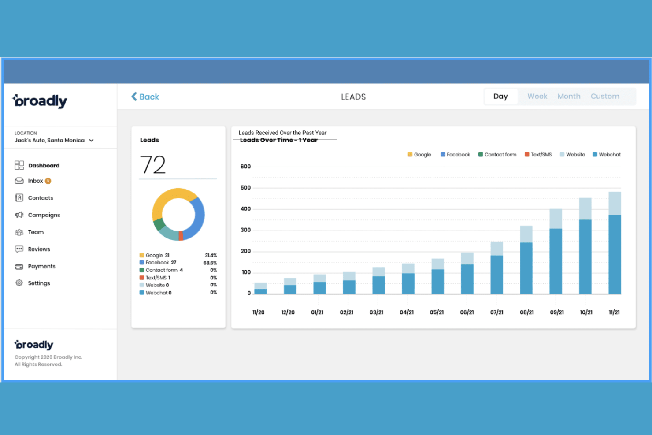This screenshot has width=652, height=435.
Task: Expand the location dropdown chevron
Action: pyautogui.click(x=91, y=141)
